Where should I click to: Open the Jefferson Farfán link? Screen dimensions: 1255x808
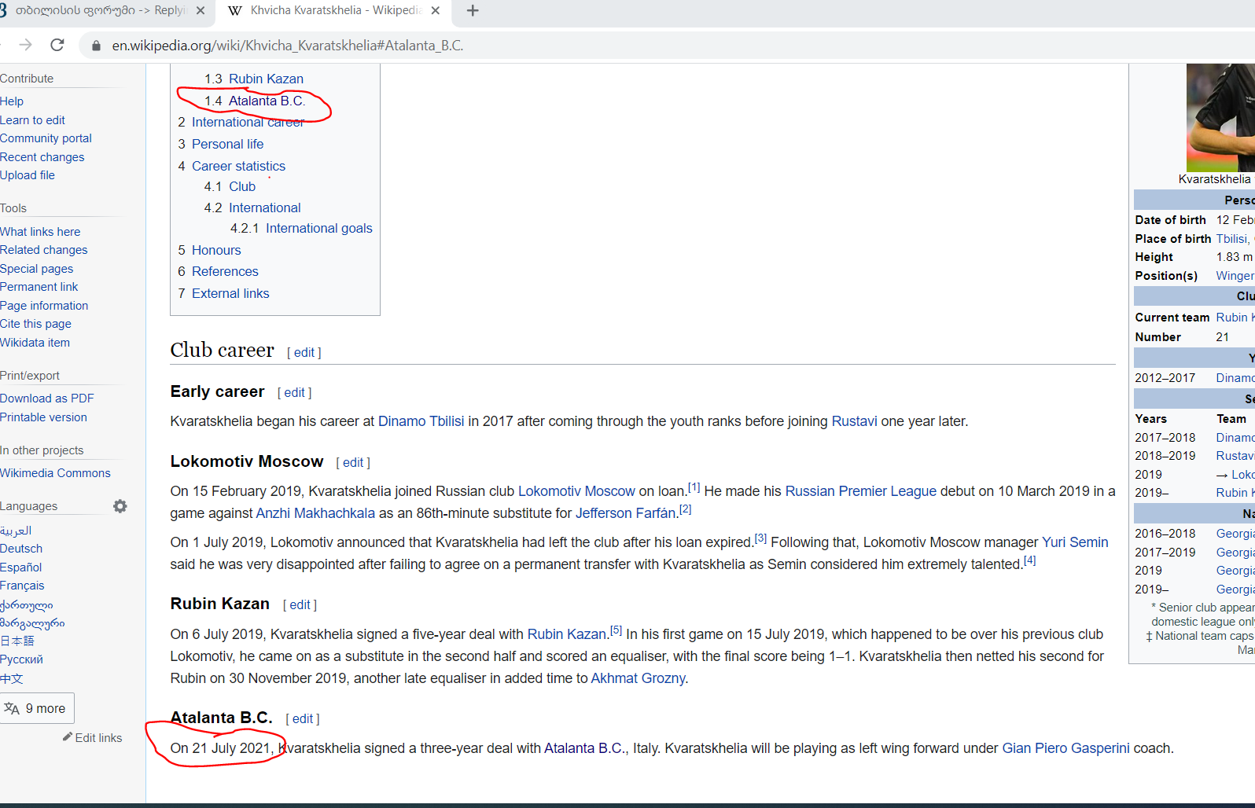[x=626, y=513]
